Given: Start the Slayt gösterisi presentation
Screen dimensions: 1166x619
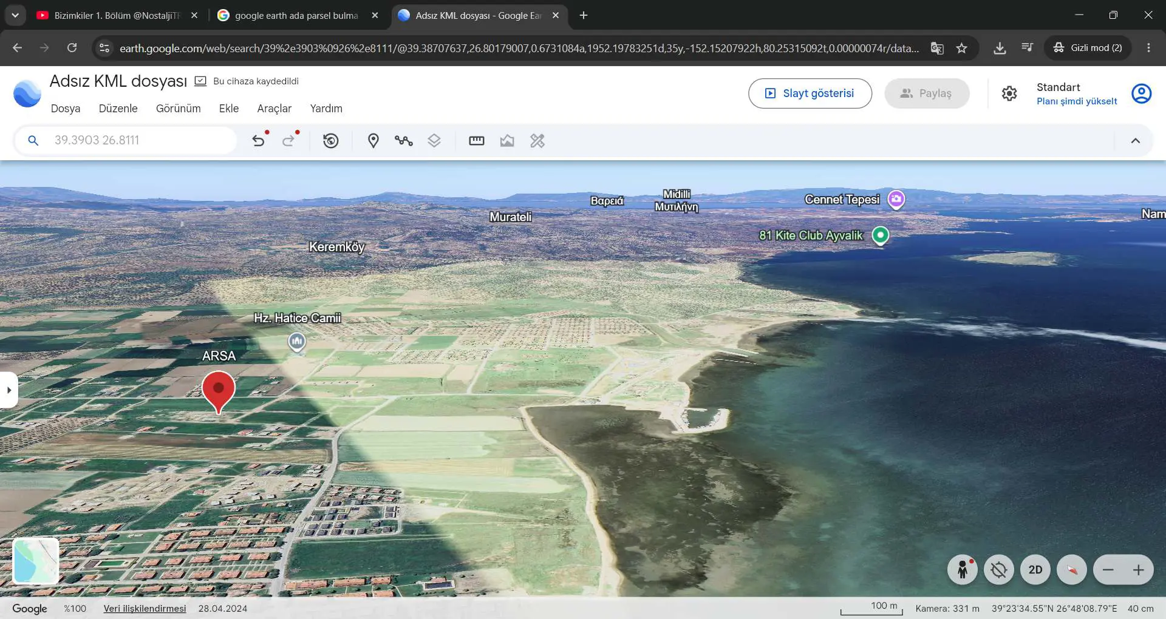Looking at the screenshot, I should (810, 93).
